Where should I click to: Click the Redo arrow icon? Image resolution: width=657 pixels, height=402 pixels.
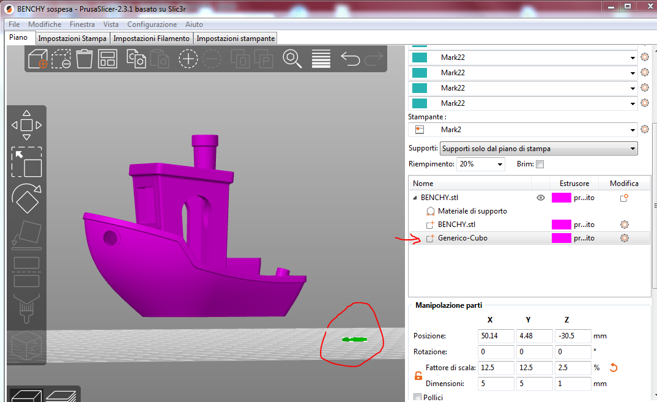click(x=374, y=59)
